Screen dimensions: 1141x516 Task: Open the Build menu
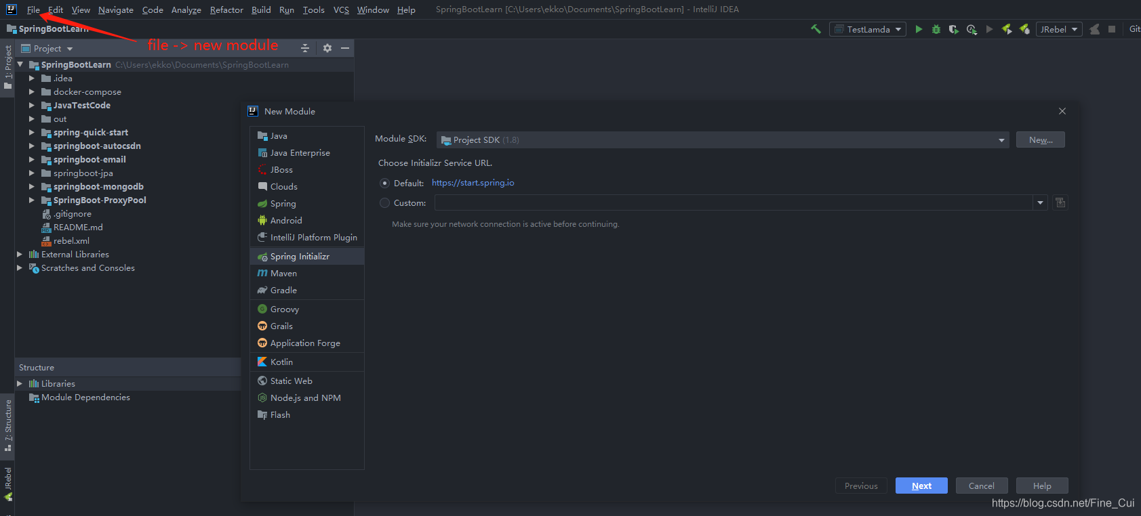pos(261,10)
